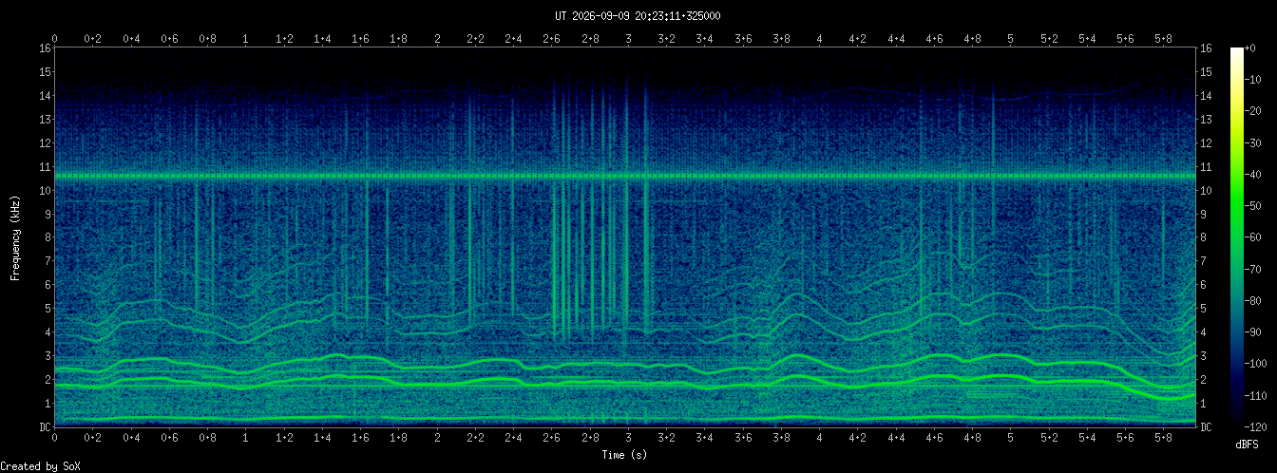The image size is (1277, 473).
Task: Click the 'Time (s)' axis label
Action: click(x=625, y=455)
